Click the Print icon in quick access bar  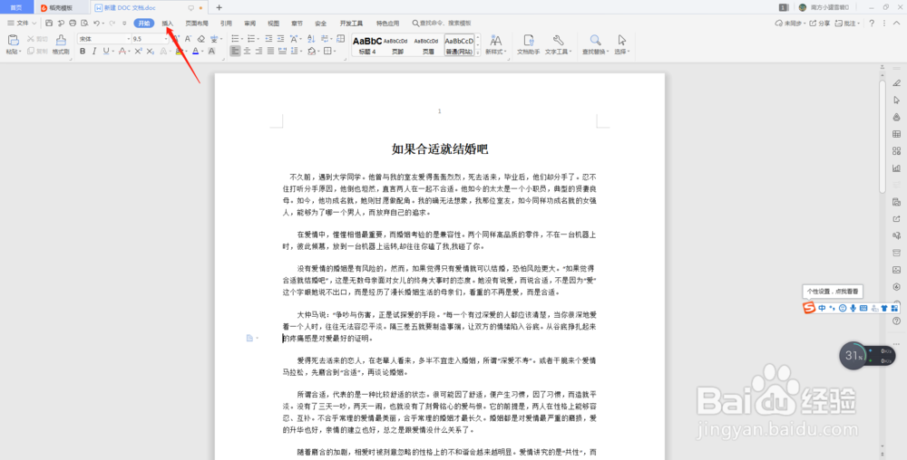click(x=73, y=23)
